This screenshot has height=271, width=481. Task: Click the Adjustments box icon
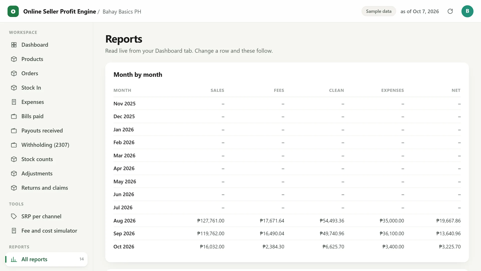pyautogui.click(x=14, y=173)
